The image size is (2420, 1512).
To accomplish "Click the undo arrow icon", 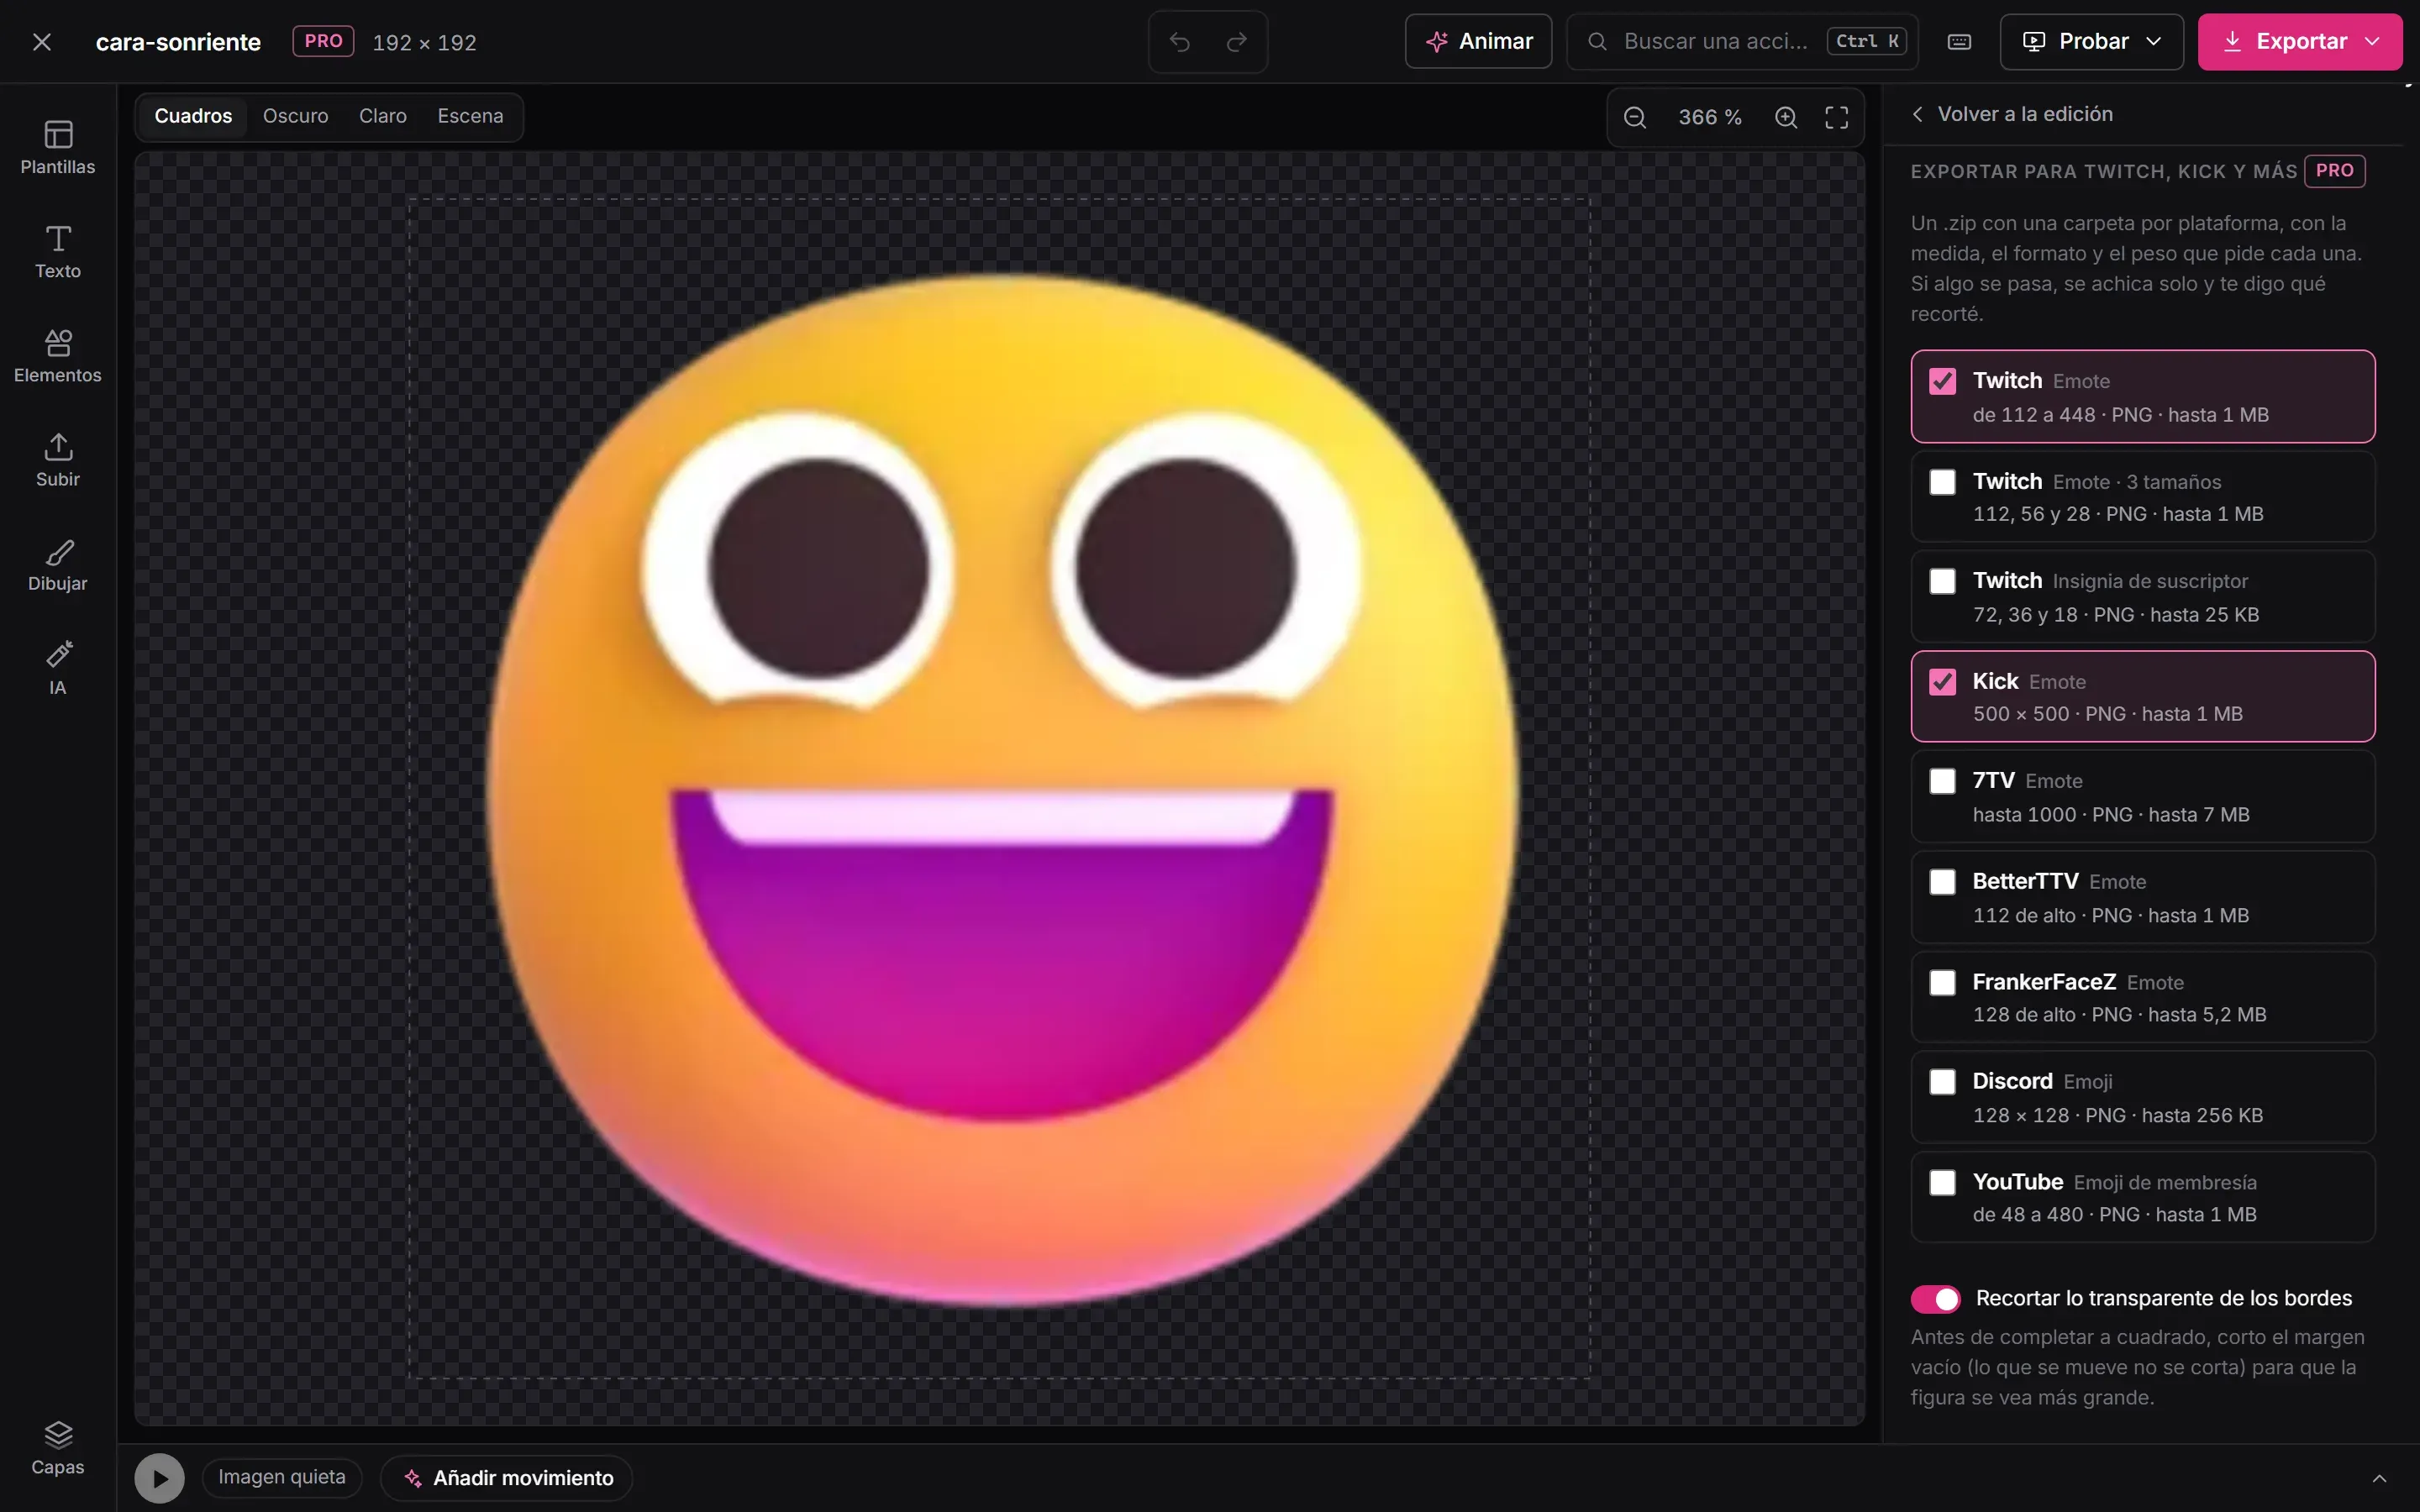I will pos(1180,42).
